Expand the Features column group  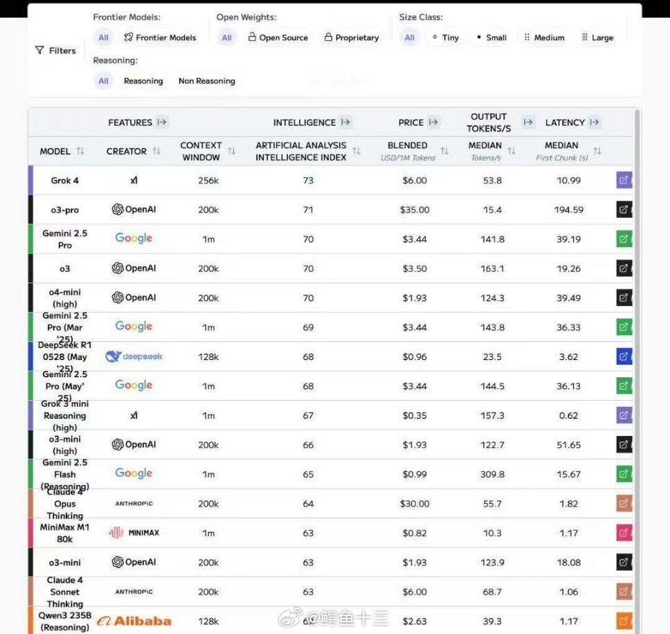tap(161, 123)
